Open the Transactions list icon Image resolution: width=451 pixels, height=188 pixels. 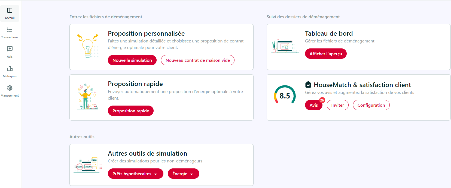(x=10, y=30)
